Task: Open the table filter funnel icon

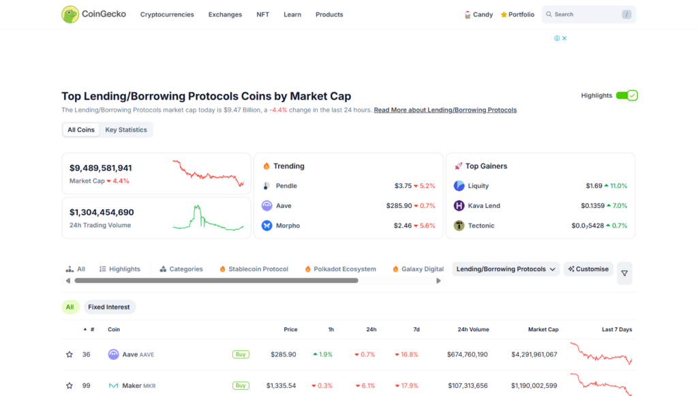Action: (624, 273)
